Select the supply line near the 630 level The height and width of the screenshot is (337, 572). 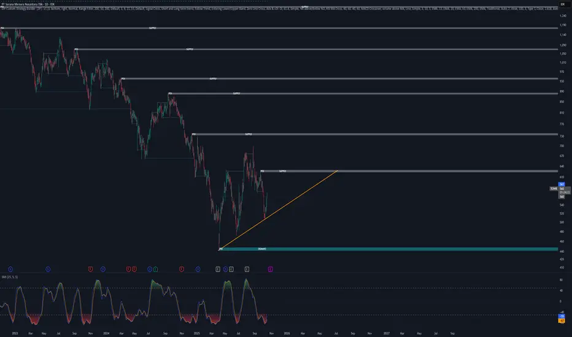click(409, 171)
